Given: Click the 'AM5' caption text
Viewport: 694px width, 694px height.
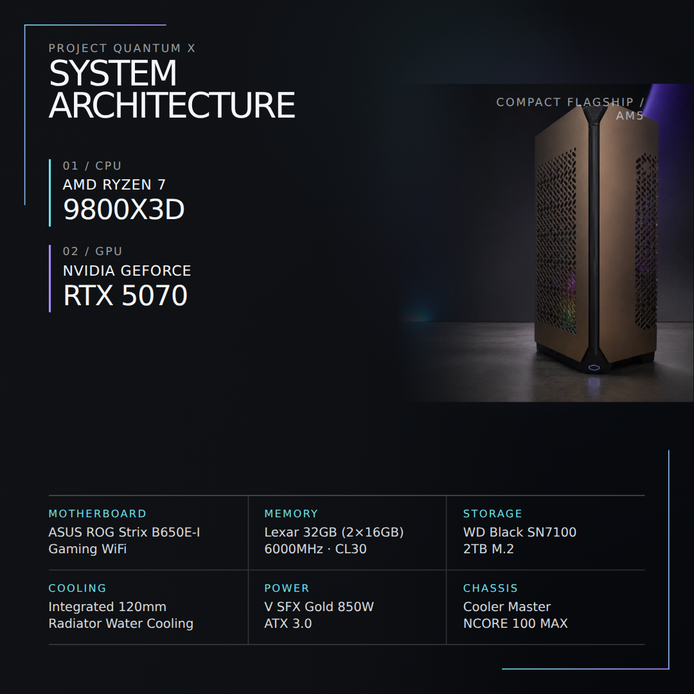Looking at the screenshot, I should click(x=630, y=116).
